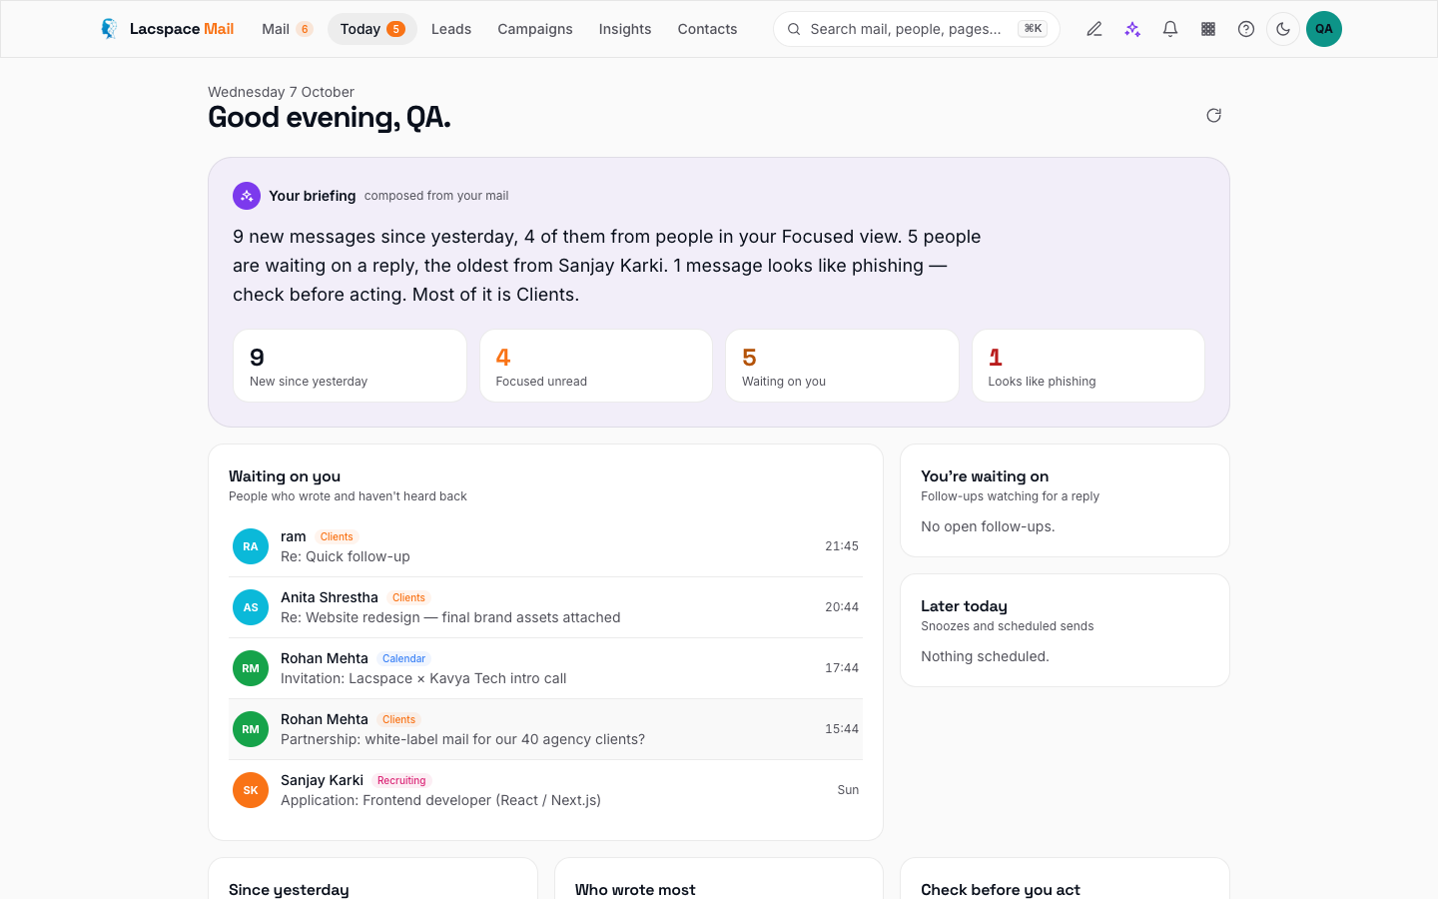This screenshot has width=1438, height=899.
Task: Open the AI sparkle assistant icon
Action: coord(1132,29)
